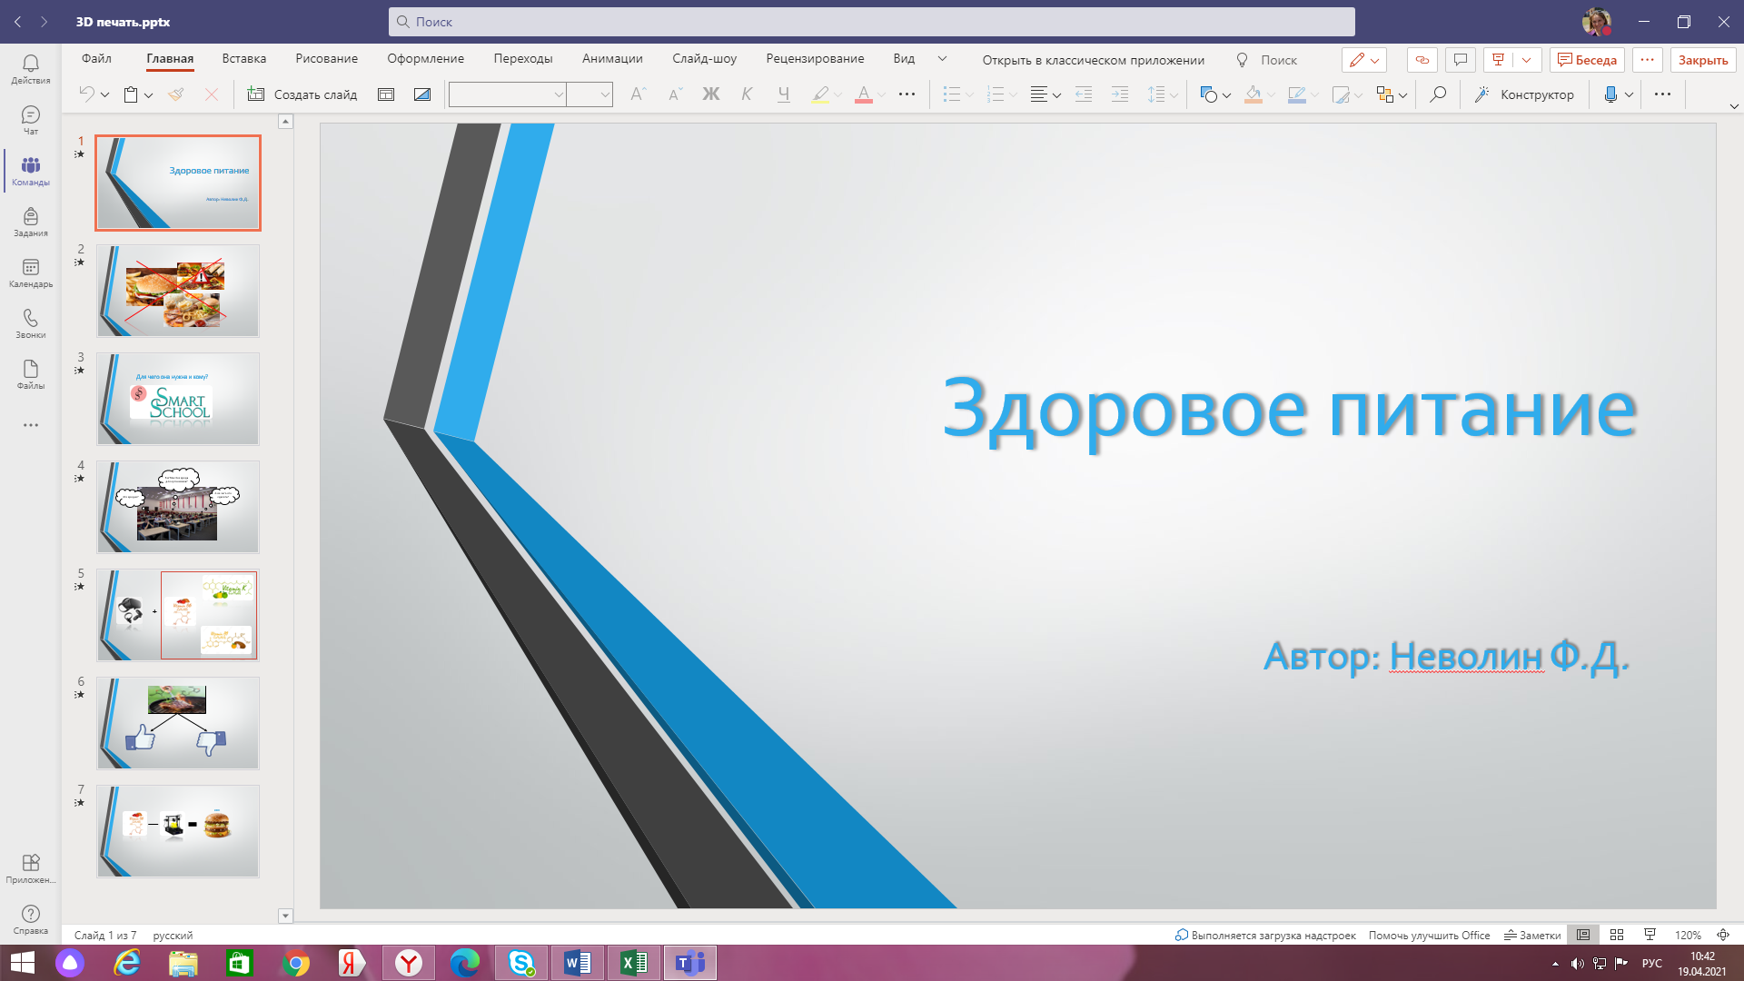Click the Закрыть button
The image size is (1744, 981).
click(1702, 60)
